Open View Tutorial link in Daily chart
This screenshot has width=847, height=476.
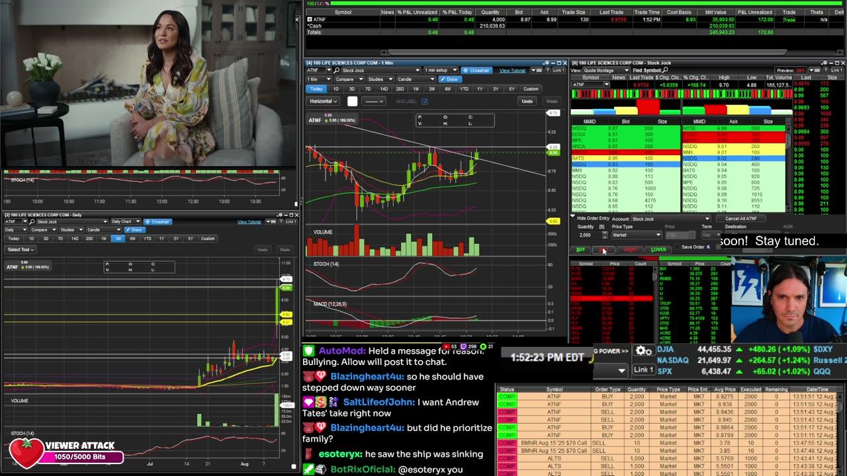[x=249, y=221]
